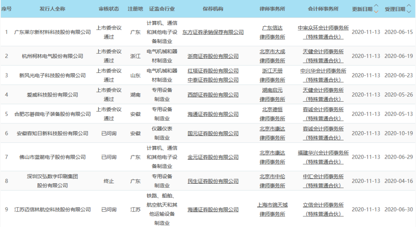The width and height of the screenshot is (416, 227).
Task: Select issuer 合肥芯碁微电子装备股份有限公司
Action: [52, 114]
